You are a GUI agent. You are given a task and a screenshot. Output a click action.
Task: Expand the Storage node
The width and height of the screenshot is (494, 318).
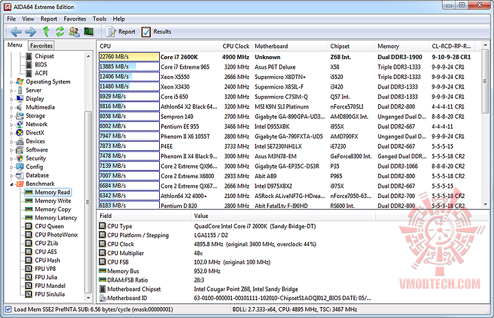(x=12, y=117)
